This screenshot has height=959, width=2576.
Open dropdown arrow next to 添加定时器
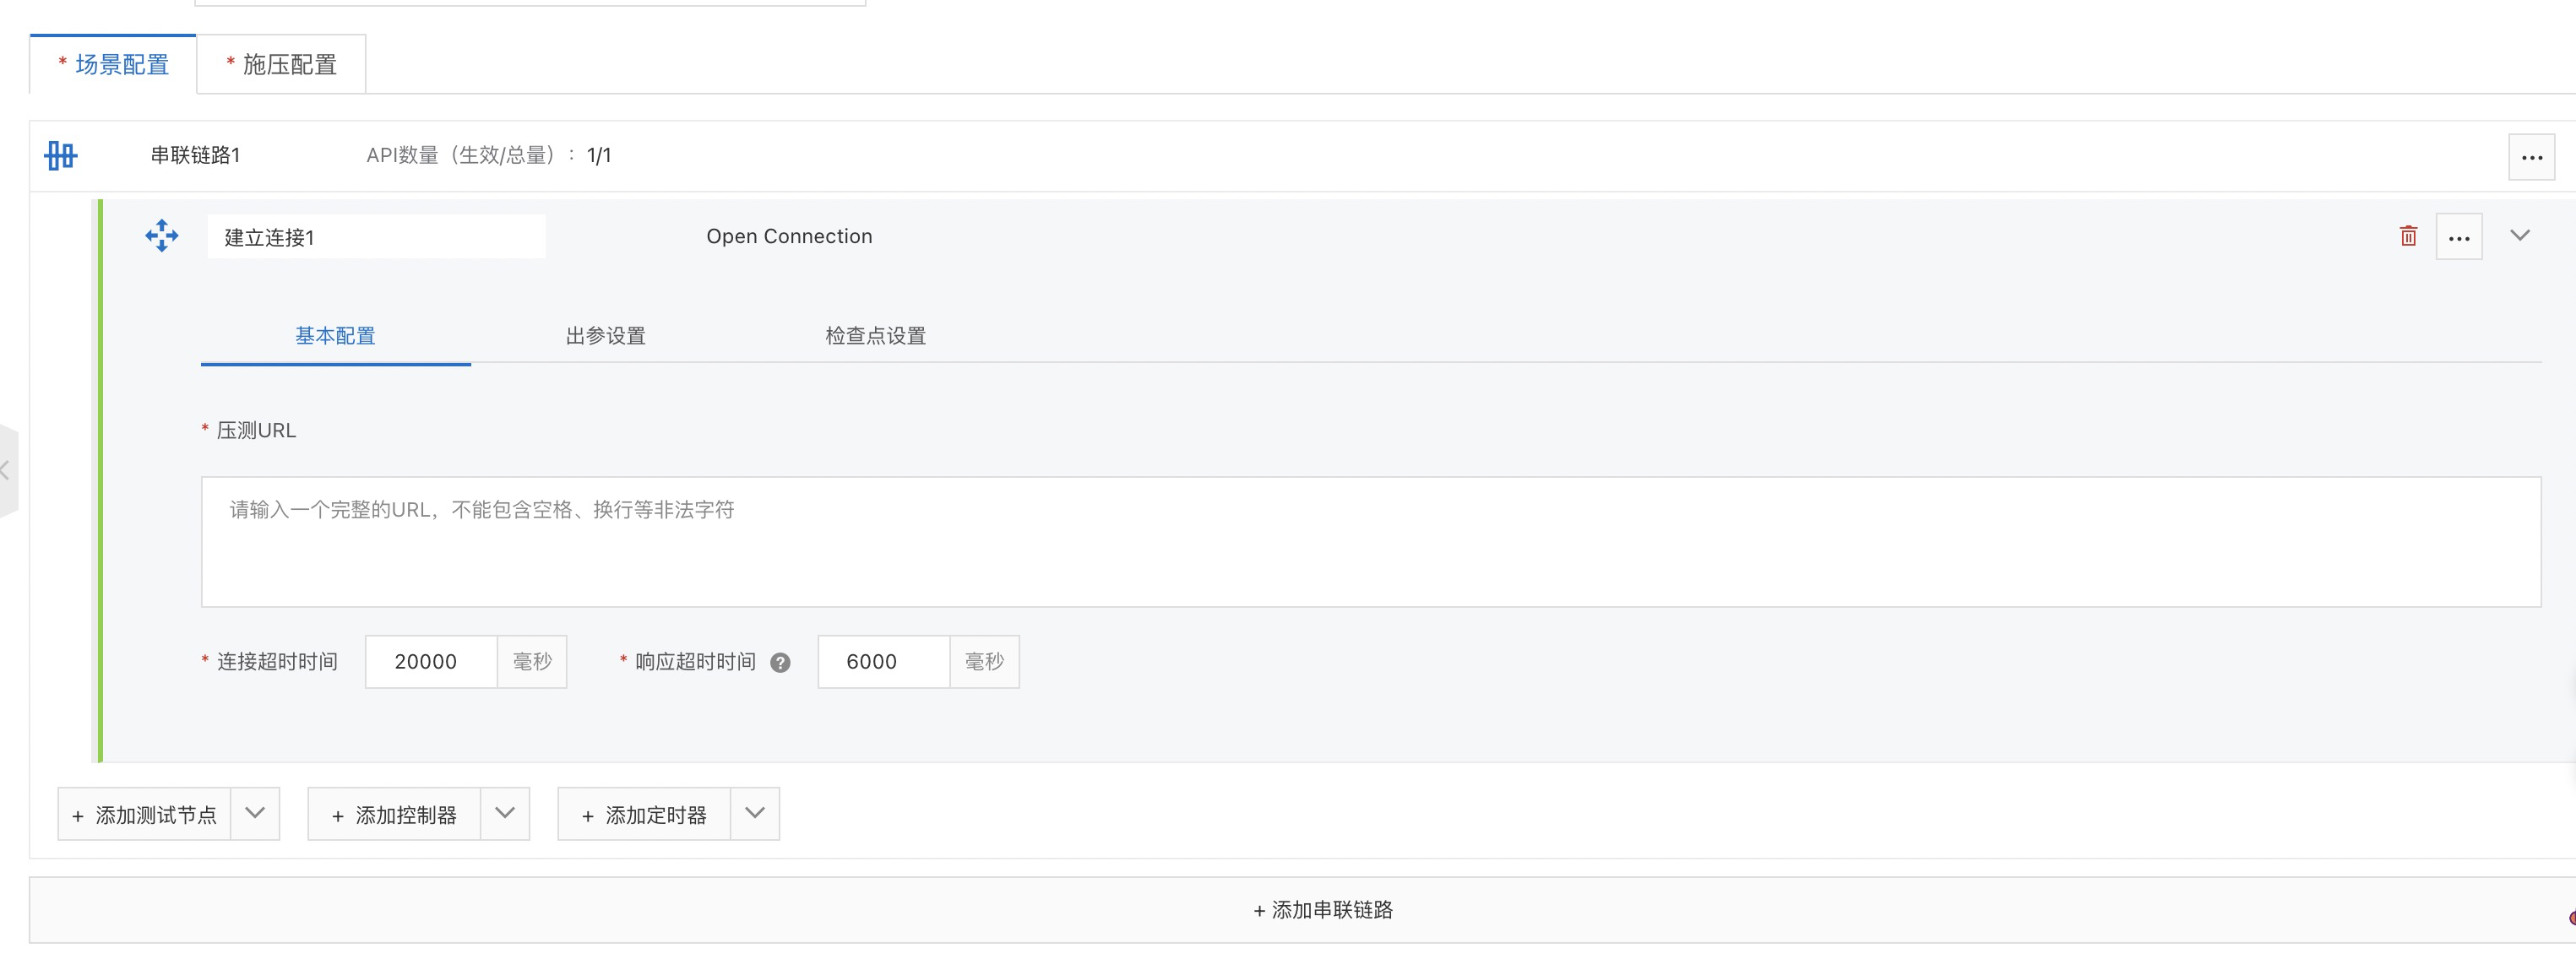(x=755, y=813)
